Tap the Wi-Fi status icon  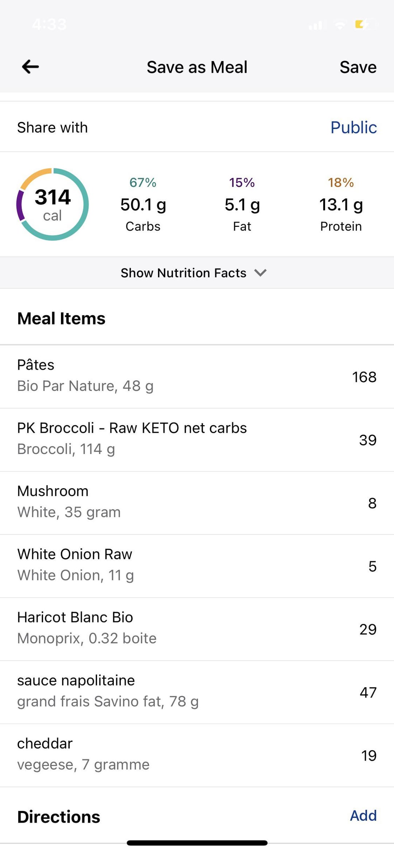point(340,25)
